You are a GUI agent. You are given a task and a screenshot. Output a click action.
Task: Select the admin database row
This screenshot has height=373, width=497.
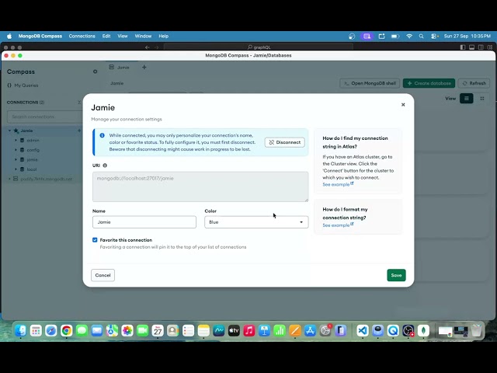(x=44, y=140)
